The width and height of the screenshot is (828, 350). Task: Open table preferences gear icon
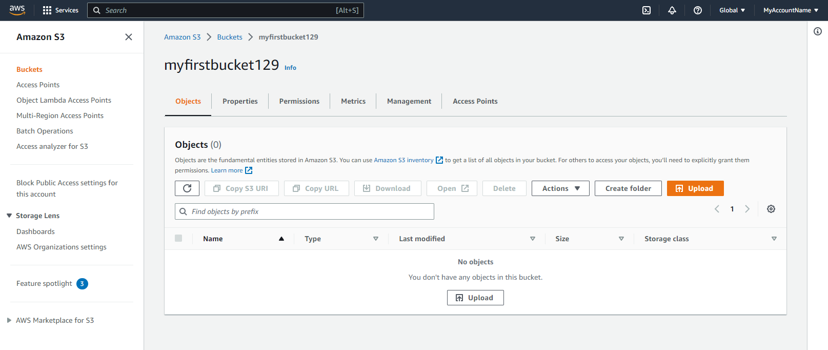(x=771, y=209)
